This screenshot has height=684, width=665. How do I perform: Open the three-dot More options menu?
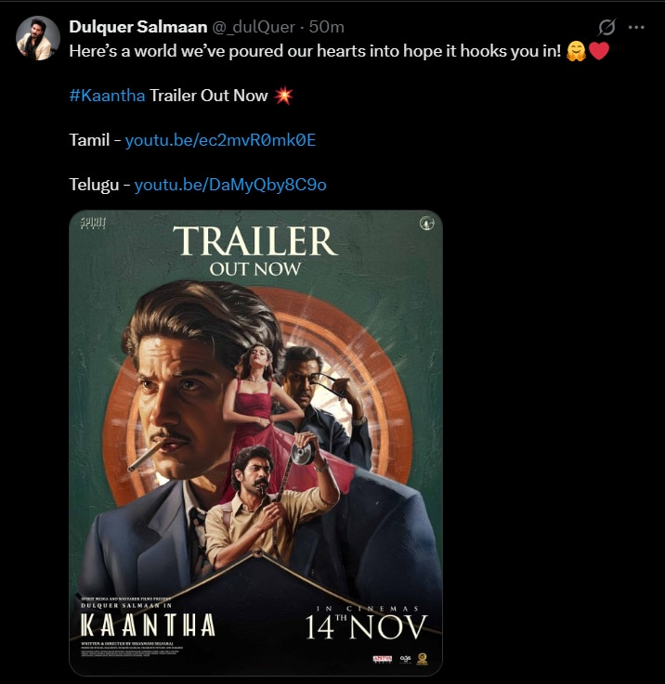[x=636, y=27]
